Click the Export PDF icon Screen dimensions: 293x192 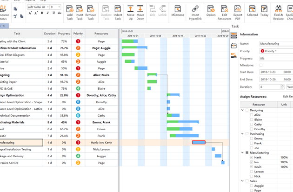[238, 13]
